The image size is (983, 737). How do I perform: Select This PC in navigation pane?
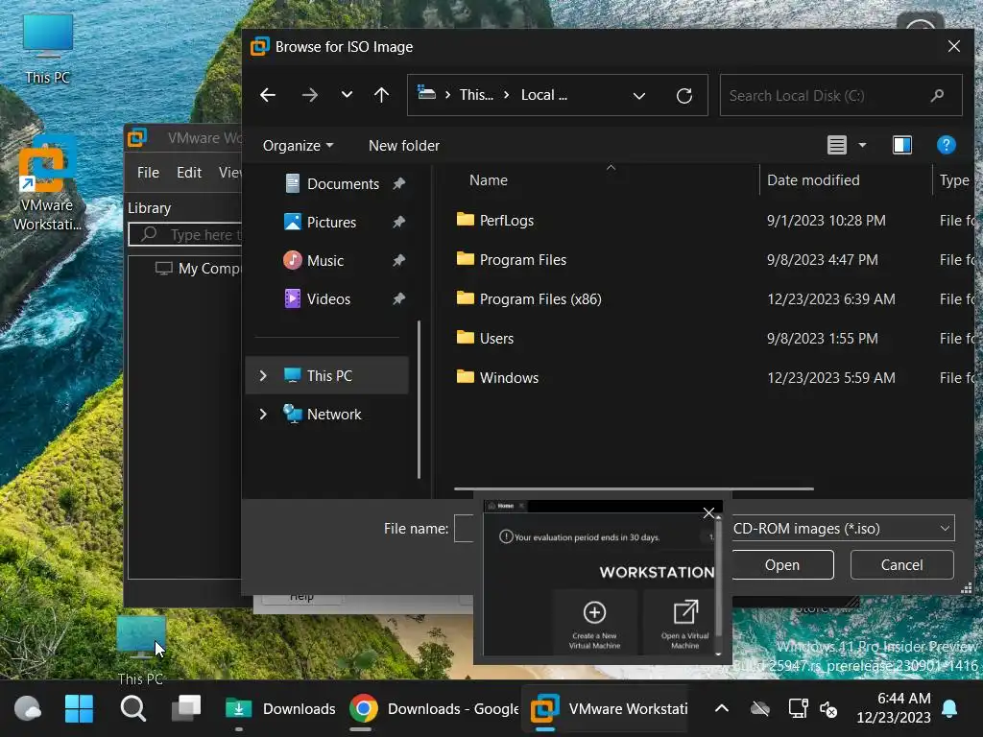point(327,375)
